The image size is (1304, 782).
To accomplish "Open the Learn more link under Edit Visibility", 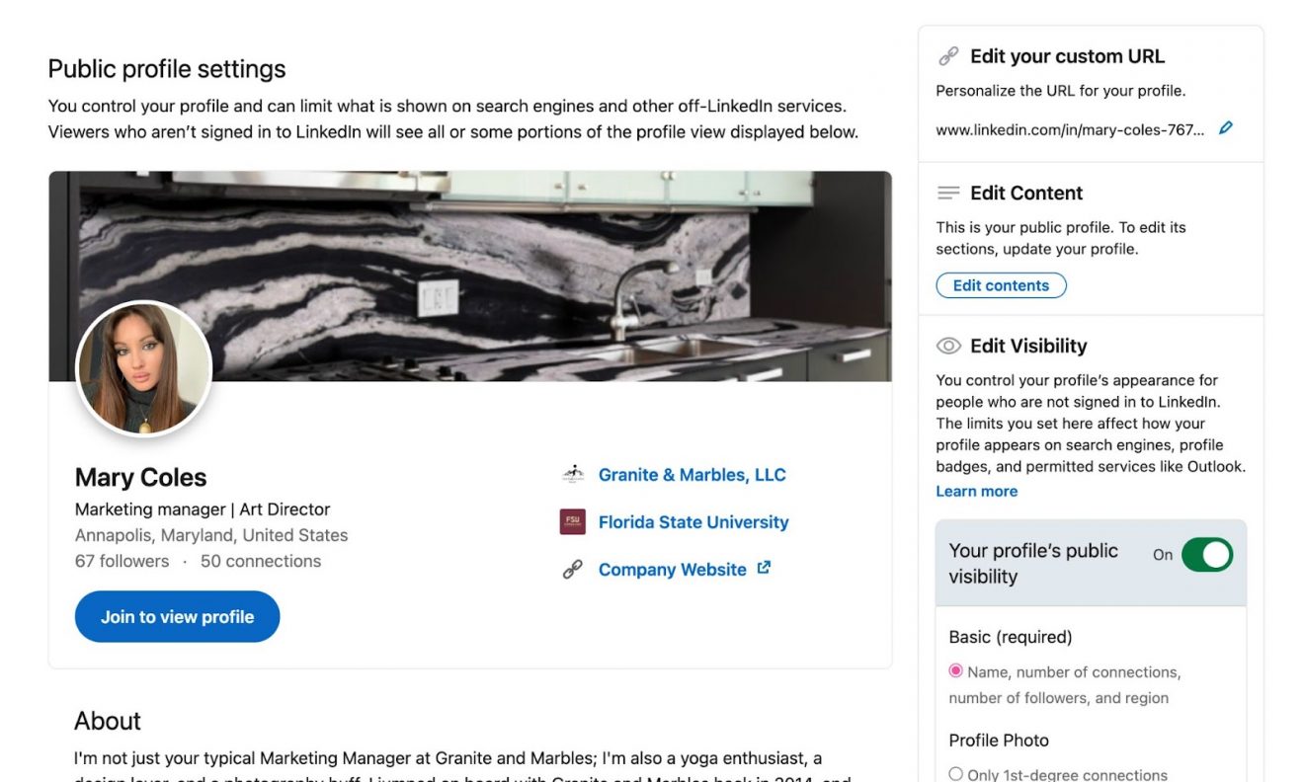I will [x=976, y=491].
